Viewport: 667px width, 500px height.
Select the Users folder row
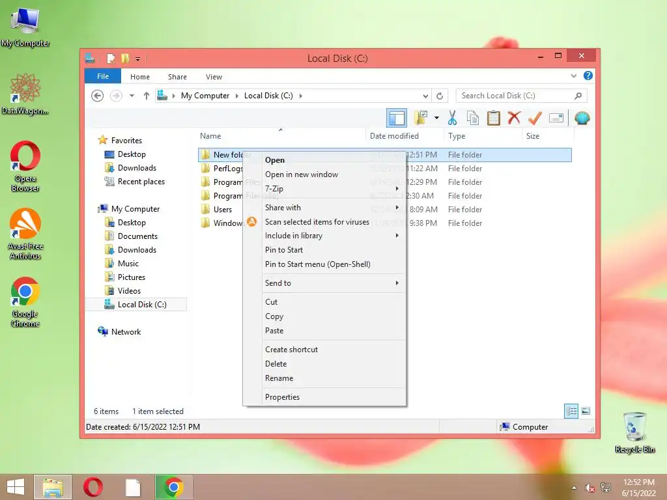(x=384, y=209)
